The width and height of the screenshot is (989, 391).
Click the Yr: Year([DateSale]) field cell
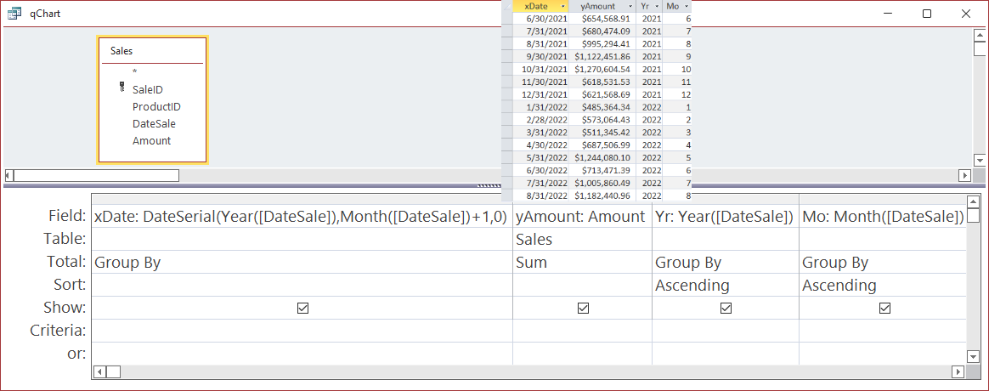click(x=726, y=216)
